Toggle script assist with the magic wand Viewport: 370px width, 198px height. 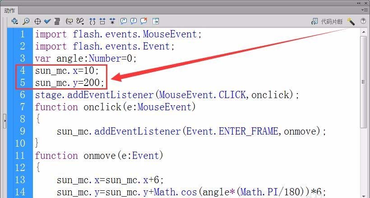point(351,22)
